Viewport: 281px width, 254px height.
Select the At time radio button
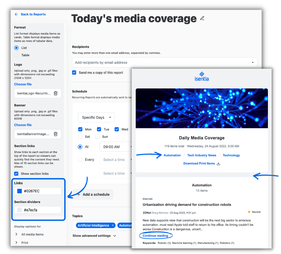coord(80,147)
